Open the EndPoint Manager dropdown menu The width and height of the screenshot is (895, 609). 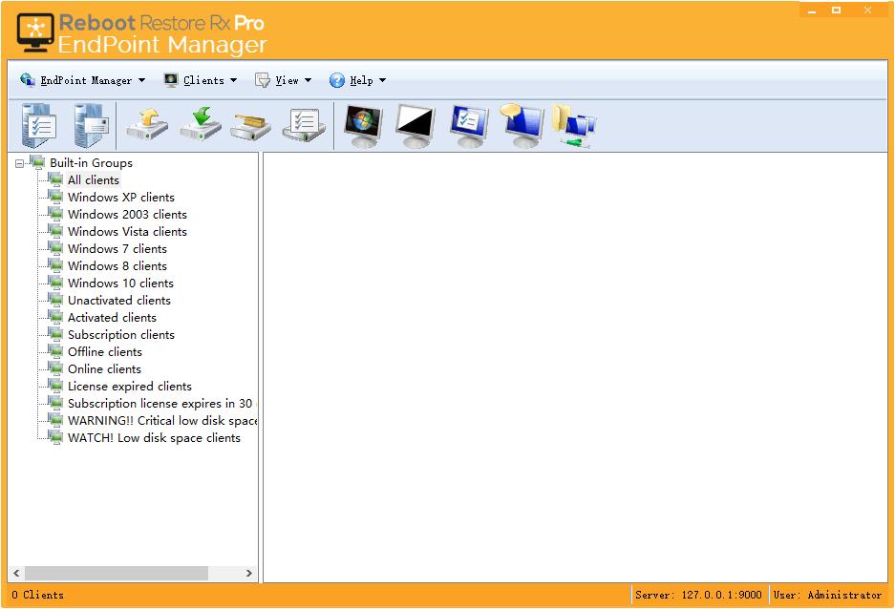point(82,80)
